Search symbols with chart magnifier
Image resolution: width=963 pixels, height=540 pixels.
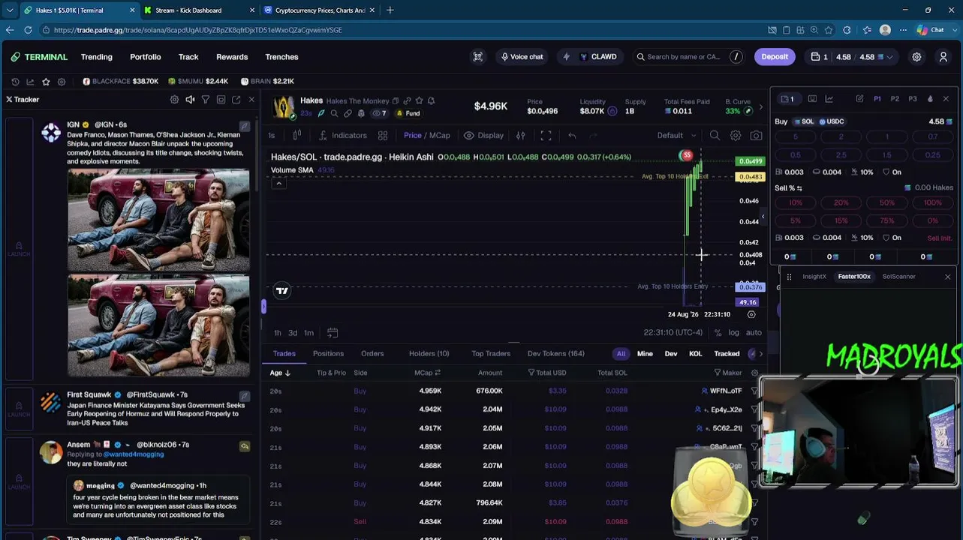point(715,136)
